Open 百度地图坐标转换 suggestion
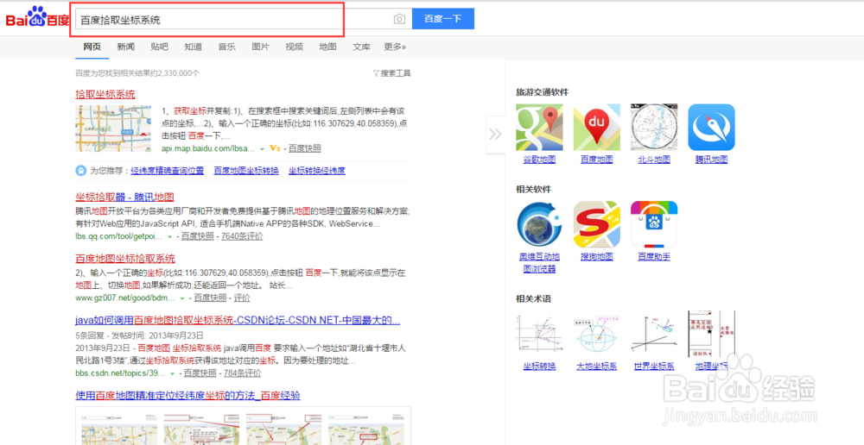The width and height of the screenshot is (864, 445). (x=246, y=171)
